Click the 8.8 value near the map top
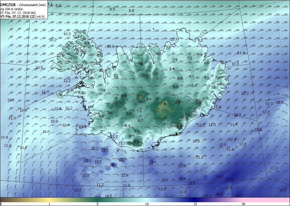The height and width of the screenshot is (206, 290). 131,10
